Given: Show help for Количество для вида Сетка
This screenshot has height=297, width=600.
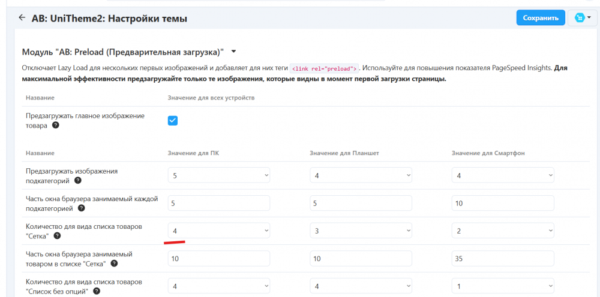Looking at the screenshot, I should [57, 236].
